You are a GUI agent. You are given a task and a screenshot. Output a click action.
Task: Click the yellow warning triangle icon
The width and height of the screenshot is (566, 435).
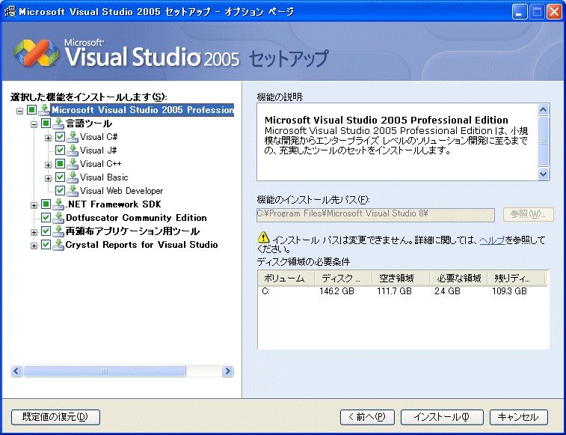(263, 237)
